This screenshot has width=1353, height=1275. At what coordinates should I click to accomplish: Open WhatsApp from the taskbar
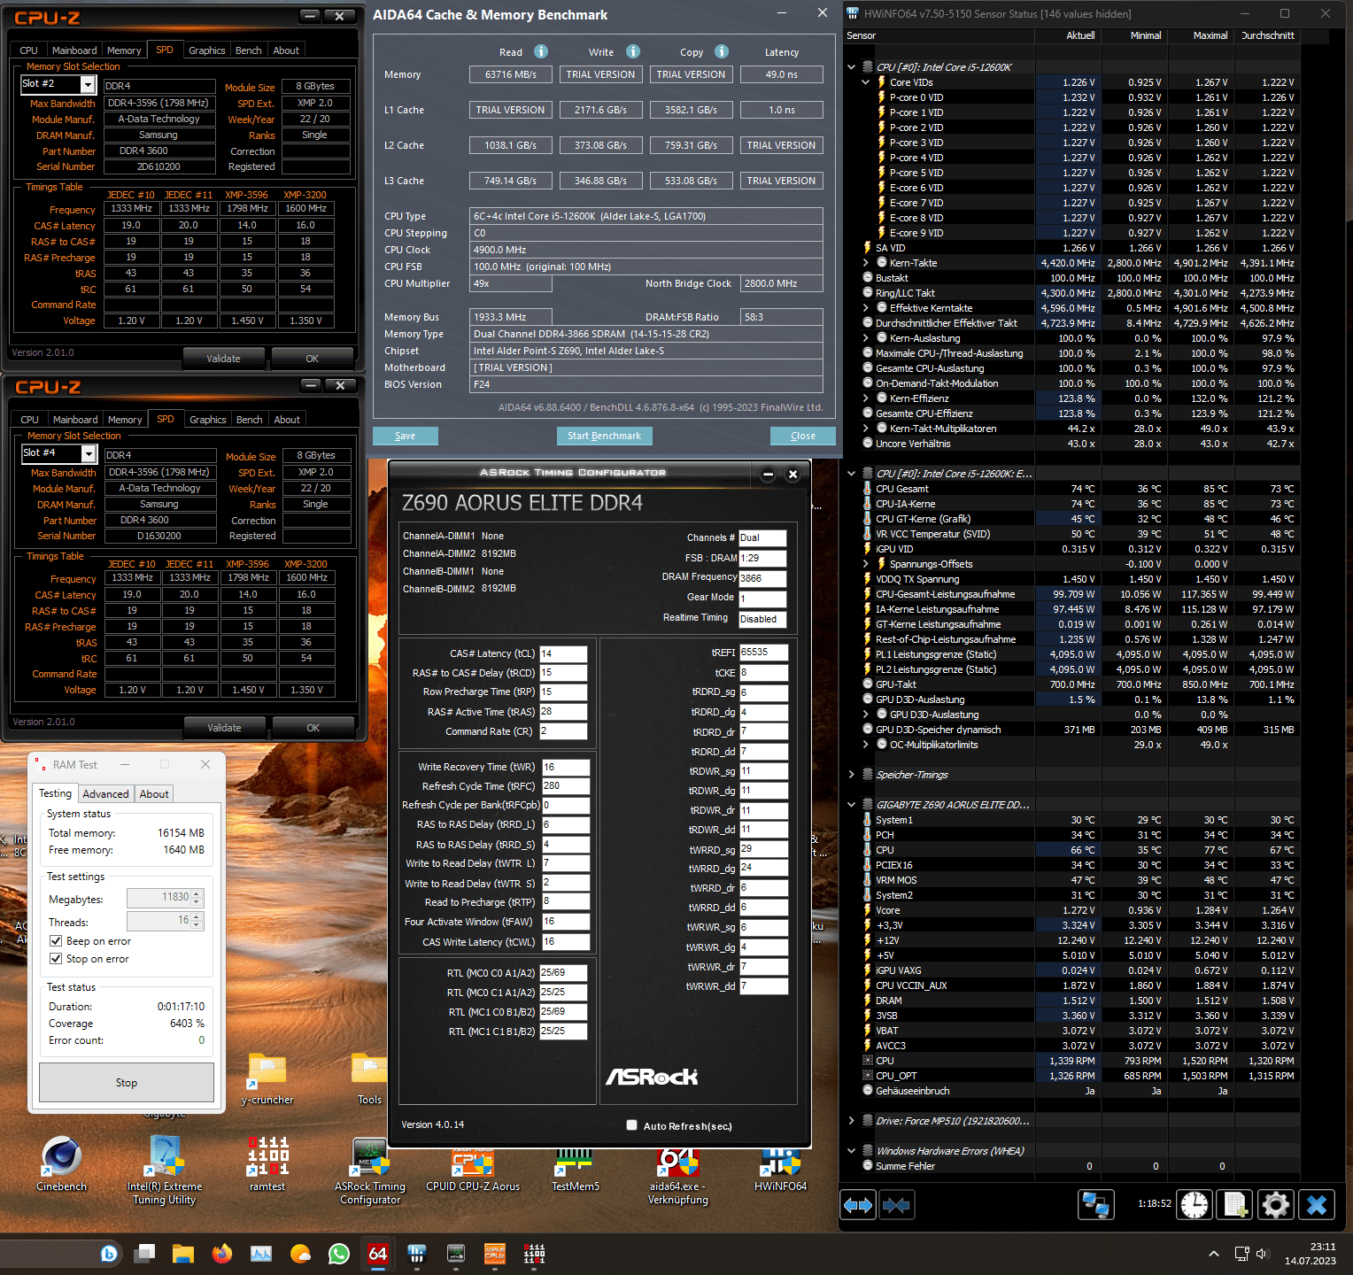click(x=339, y=1254)
